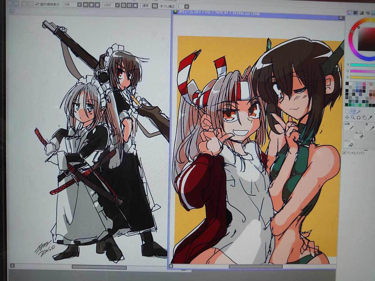Click the 25% zoom value field

[70, 5]
